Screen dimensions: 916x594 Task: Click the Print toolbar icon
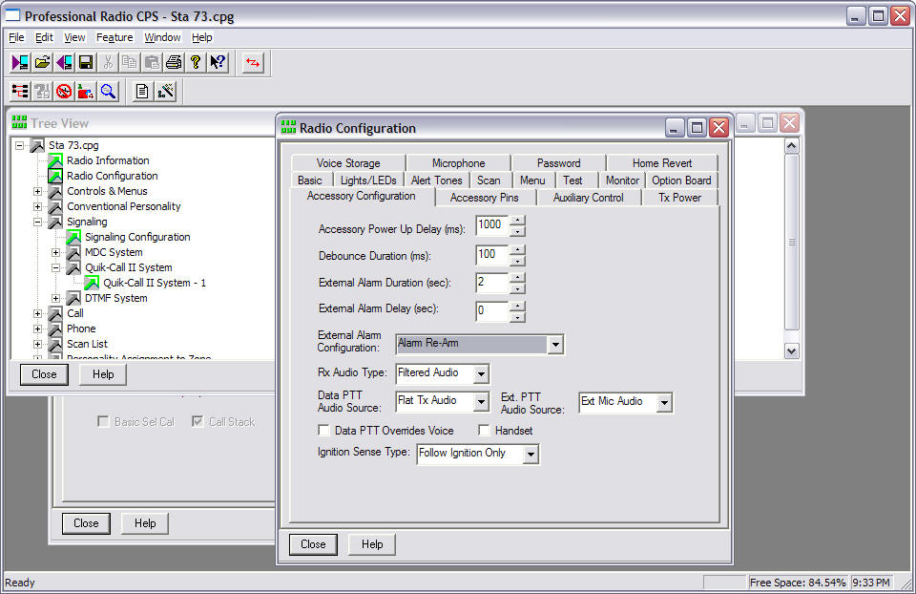pyautogui.click(x=174, y=63)
